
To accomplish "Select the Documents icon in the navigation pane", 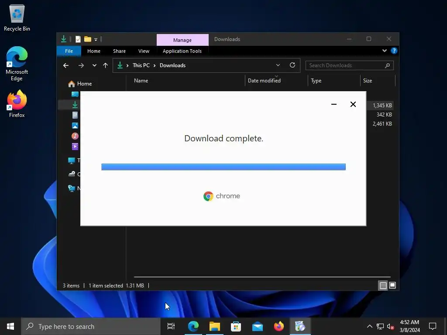I will pyautogui.click(x=75, y=115).
